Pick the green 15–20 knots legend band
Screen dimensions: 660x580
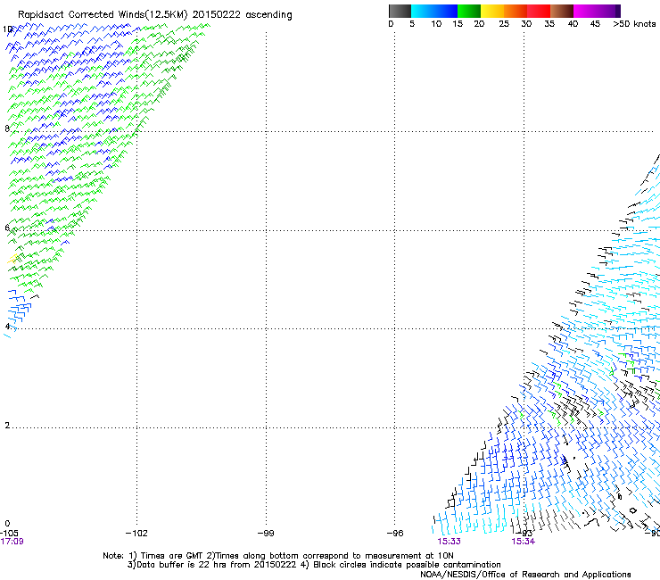click(469, 11)
